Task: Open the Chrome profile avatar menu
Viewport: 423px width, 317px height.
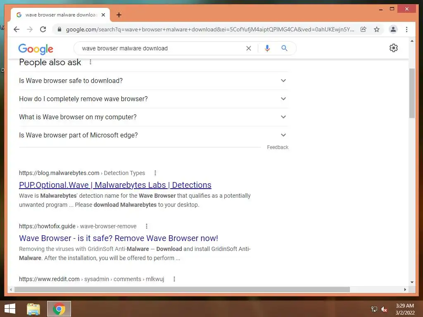Action: [393, 29]
